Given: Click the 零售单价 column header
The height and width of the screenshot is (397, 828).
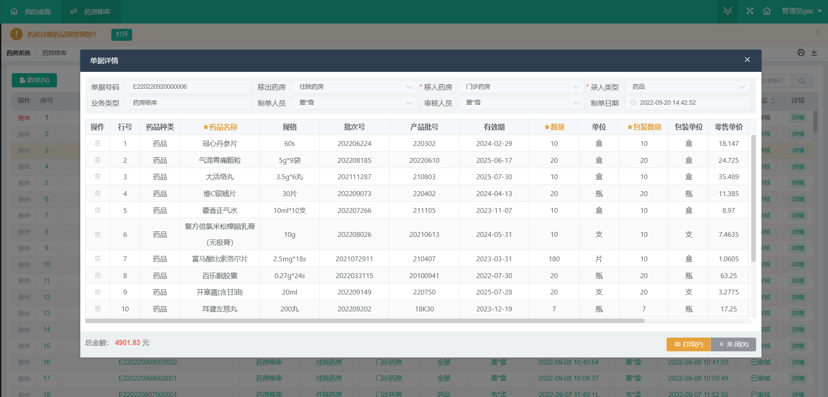Looking at the screenshot, I should pos(729,127).
